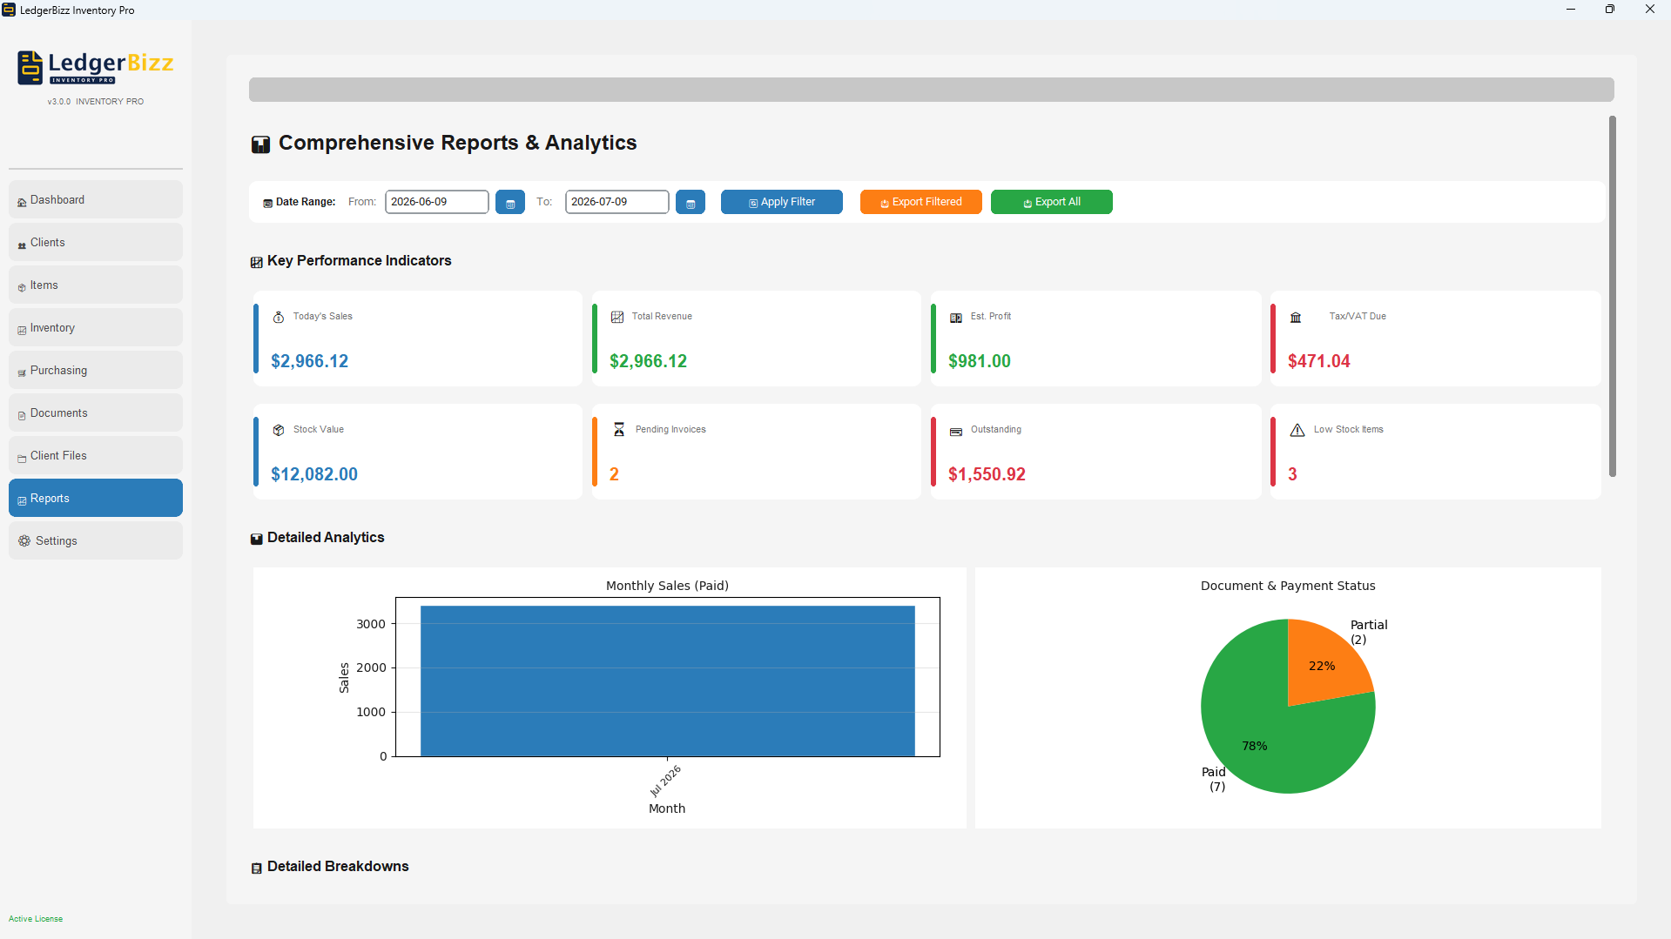Open the Documents section

[x=96, y=413]
